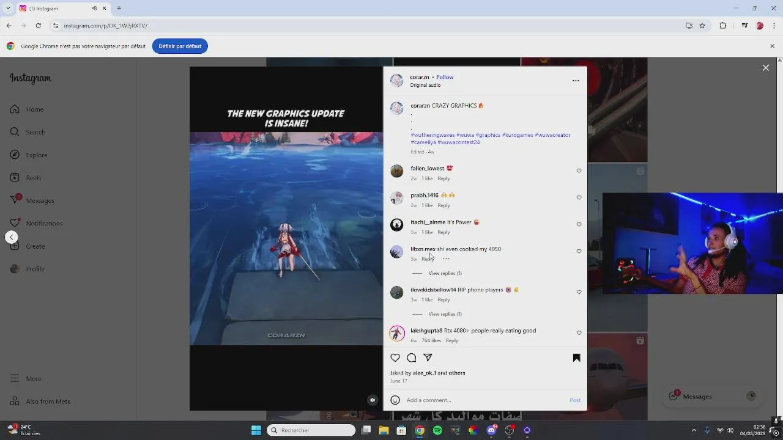Go back in Chrome
Screen dimensions: 783x440
pos(9,26)
